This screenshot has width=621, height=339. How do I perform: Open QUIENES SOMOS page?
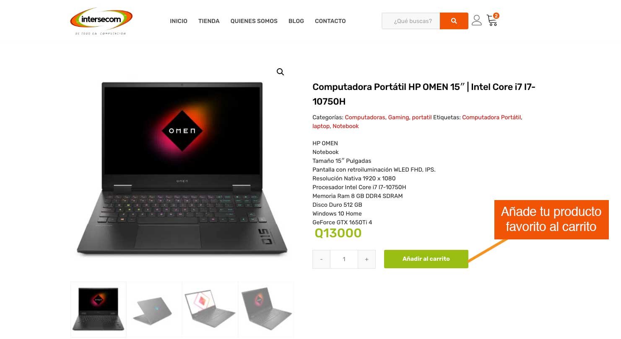[x=254, y=21]
